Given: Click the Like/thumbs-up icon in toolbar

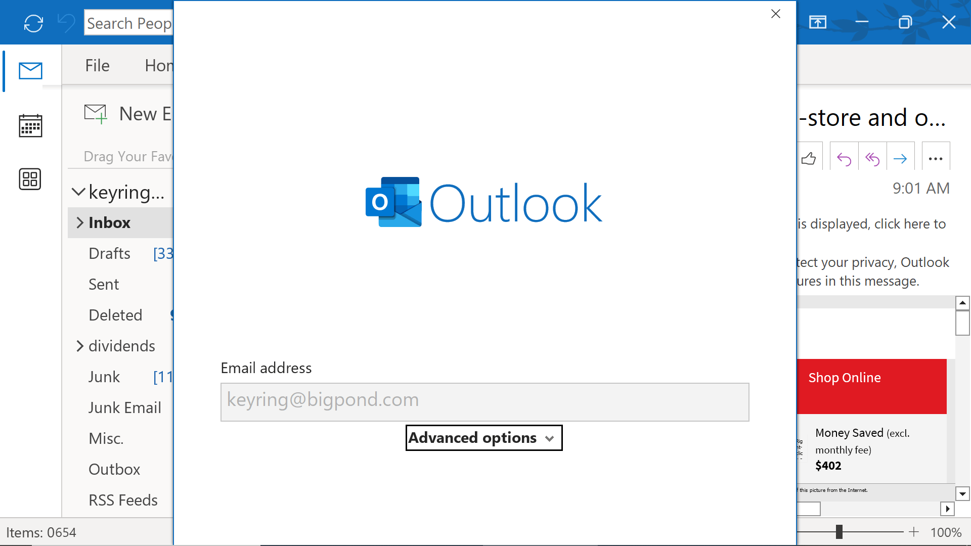Looking at the screenshot, I should pyautogui.click(x=809, y=158).
